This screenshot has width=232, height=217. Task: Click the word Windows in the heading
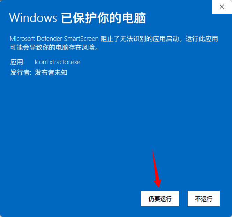tap(33, 18)
